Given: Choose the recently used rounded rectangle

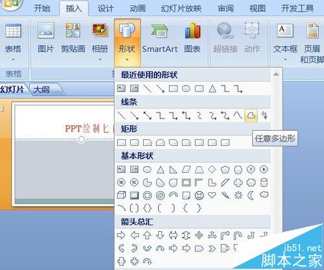Looking at the screenshot, I should (x=199, y=89).
